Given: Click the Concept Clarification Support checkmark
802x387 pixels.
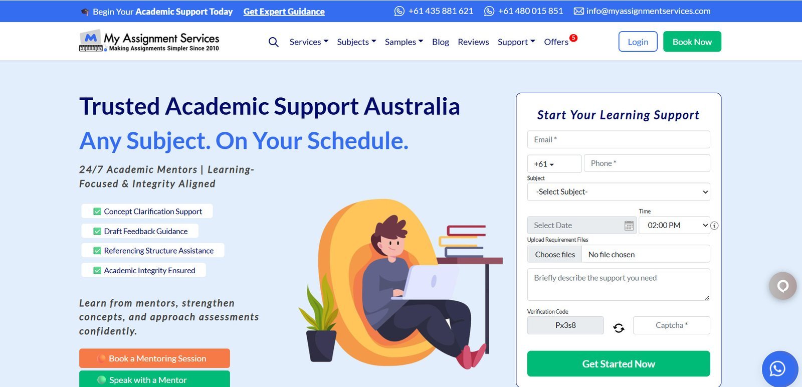Looking at the screenshot, I should (x=97, y=212).
